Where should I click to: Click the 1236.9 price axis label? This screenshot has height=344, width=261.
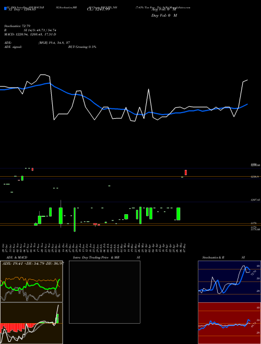(x=255, y=177)
